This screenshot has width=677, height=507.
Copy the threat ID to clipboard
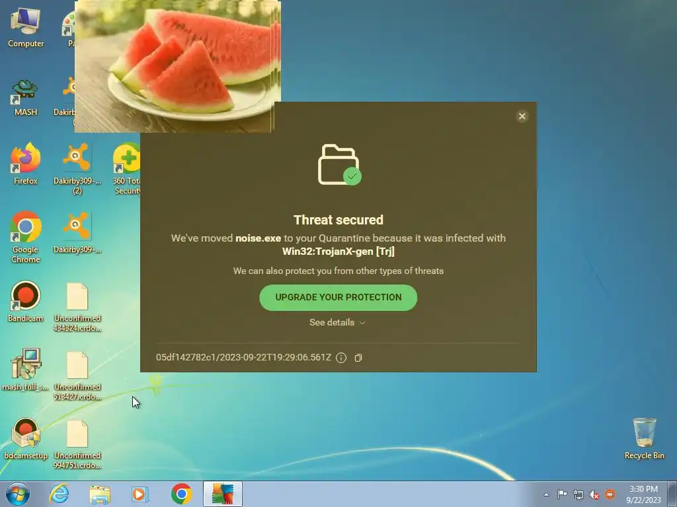click(358, 358)
